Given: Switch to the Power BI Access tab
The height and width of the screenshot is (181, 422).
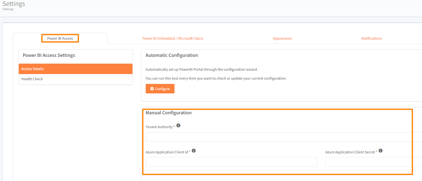Looking at the screenshot, I should (x=60, y=38).
